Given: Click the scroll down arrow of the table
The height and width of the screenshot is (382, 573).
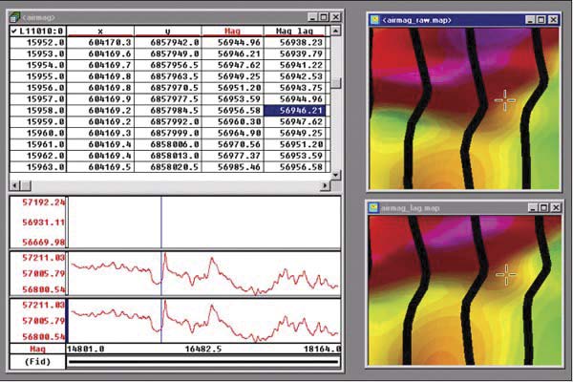Looking at the screenshot, I should click(x=335, y=176).
